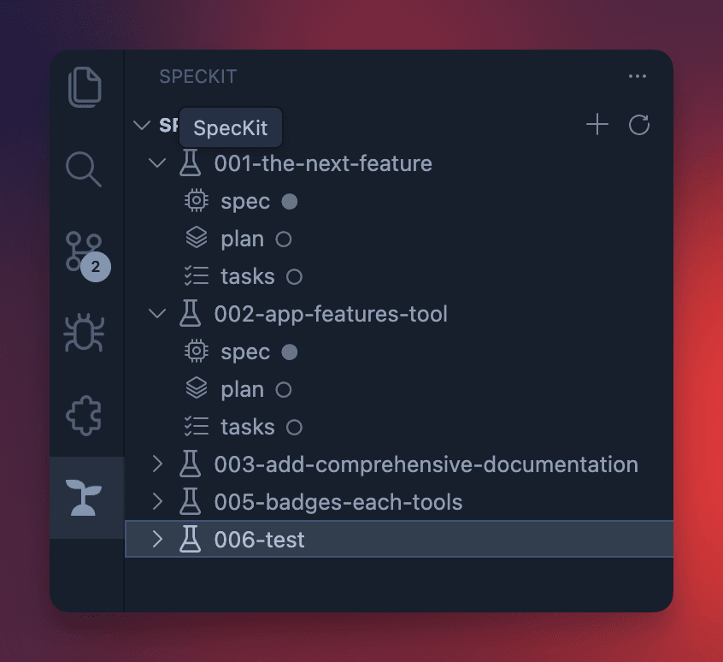This screenshot has height=662, width=723.
Task: Create a new feature with the plus button
Action: point(597,125)
